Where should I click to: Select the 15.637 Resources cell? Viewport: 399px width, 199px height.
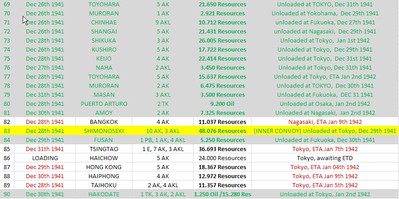223,76
